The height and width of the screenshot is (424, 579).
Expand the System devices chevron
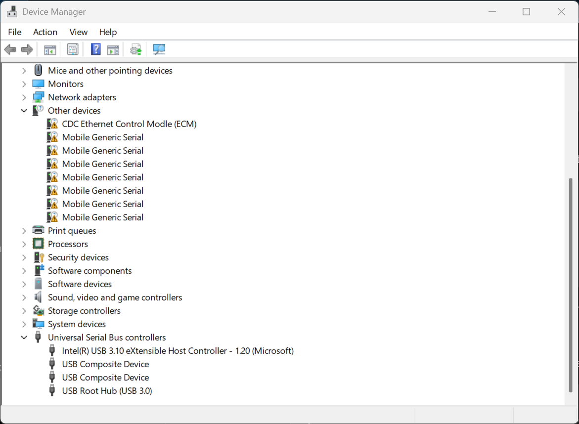pyautogui.click(x=24, y=324)
